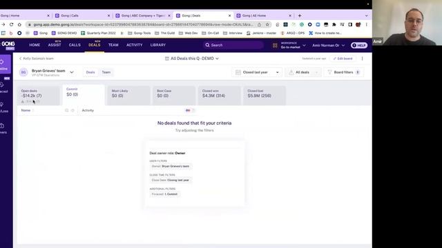Focus the Gong Search field
442x248 pixels.
tap(233, 45)
